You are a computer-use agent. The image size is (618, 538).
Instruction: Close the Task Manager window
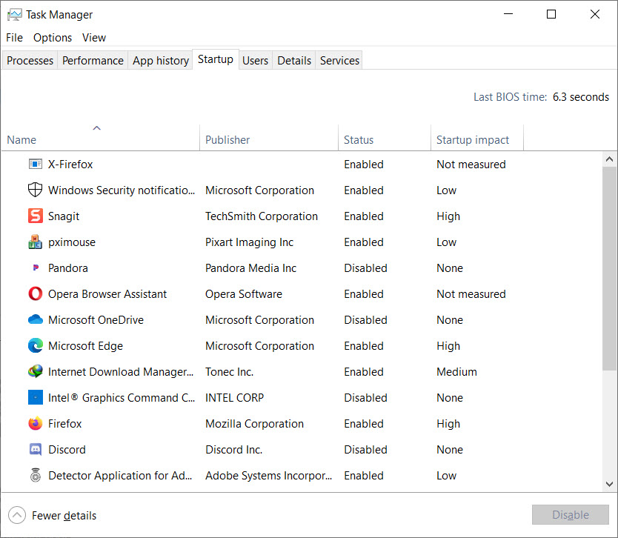(x=595, y=14)
